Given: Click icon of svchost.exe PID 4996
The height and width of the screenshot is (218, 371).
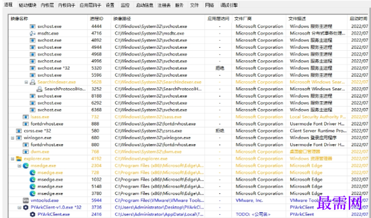Looking at the screenshot, I should pos(32,61).
